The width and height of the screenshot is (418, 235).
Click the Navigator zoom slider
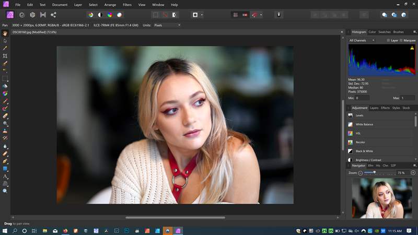point(380,173)
